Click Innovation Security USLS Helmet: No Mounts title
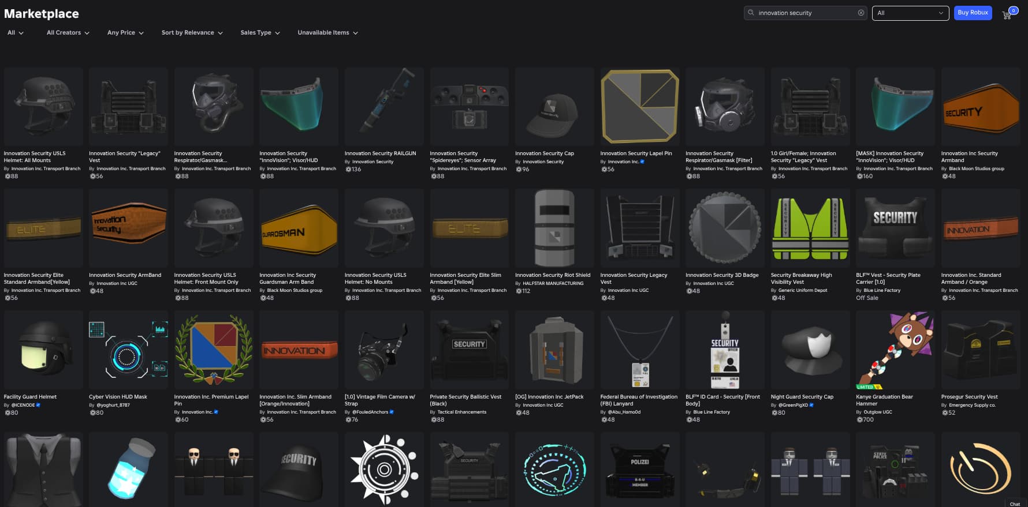This screenshot has height=507, width=1028. 375,279
